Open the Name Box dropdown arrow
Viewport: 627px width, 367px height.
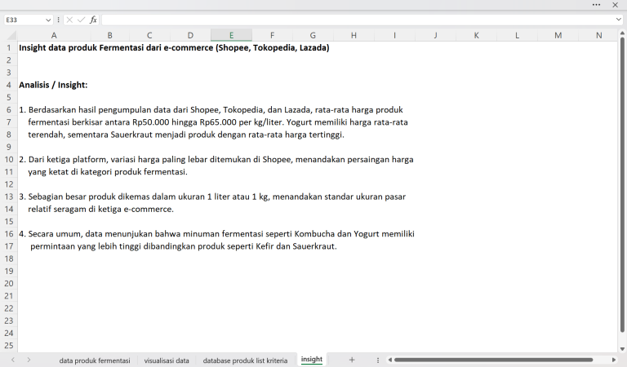(x=48, y=19)
